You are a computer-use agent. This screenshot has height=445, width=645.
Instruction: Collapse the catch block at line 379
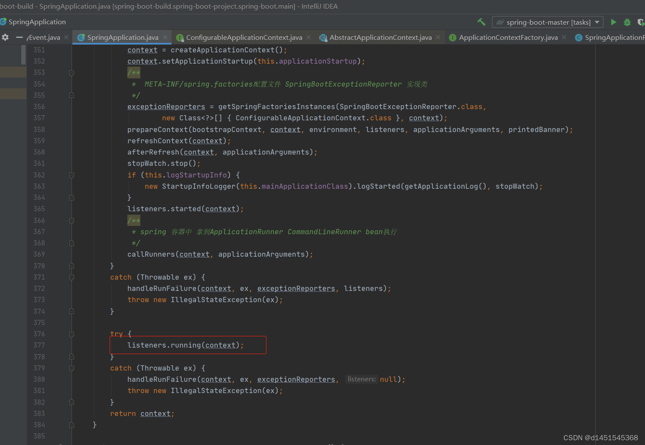(72, 368)
